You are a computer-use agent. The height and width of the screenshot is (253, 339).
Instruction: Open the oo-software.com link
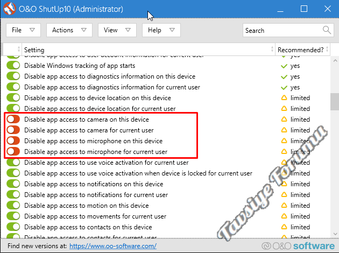[x=113, y=246]
